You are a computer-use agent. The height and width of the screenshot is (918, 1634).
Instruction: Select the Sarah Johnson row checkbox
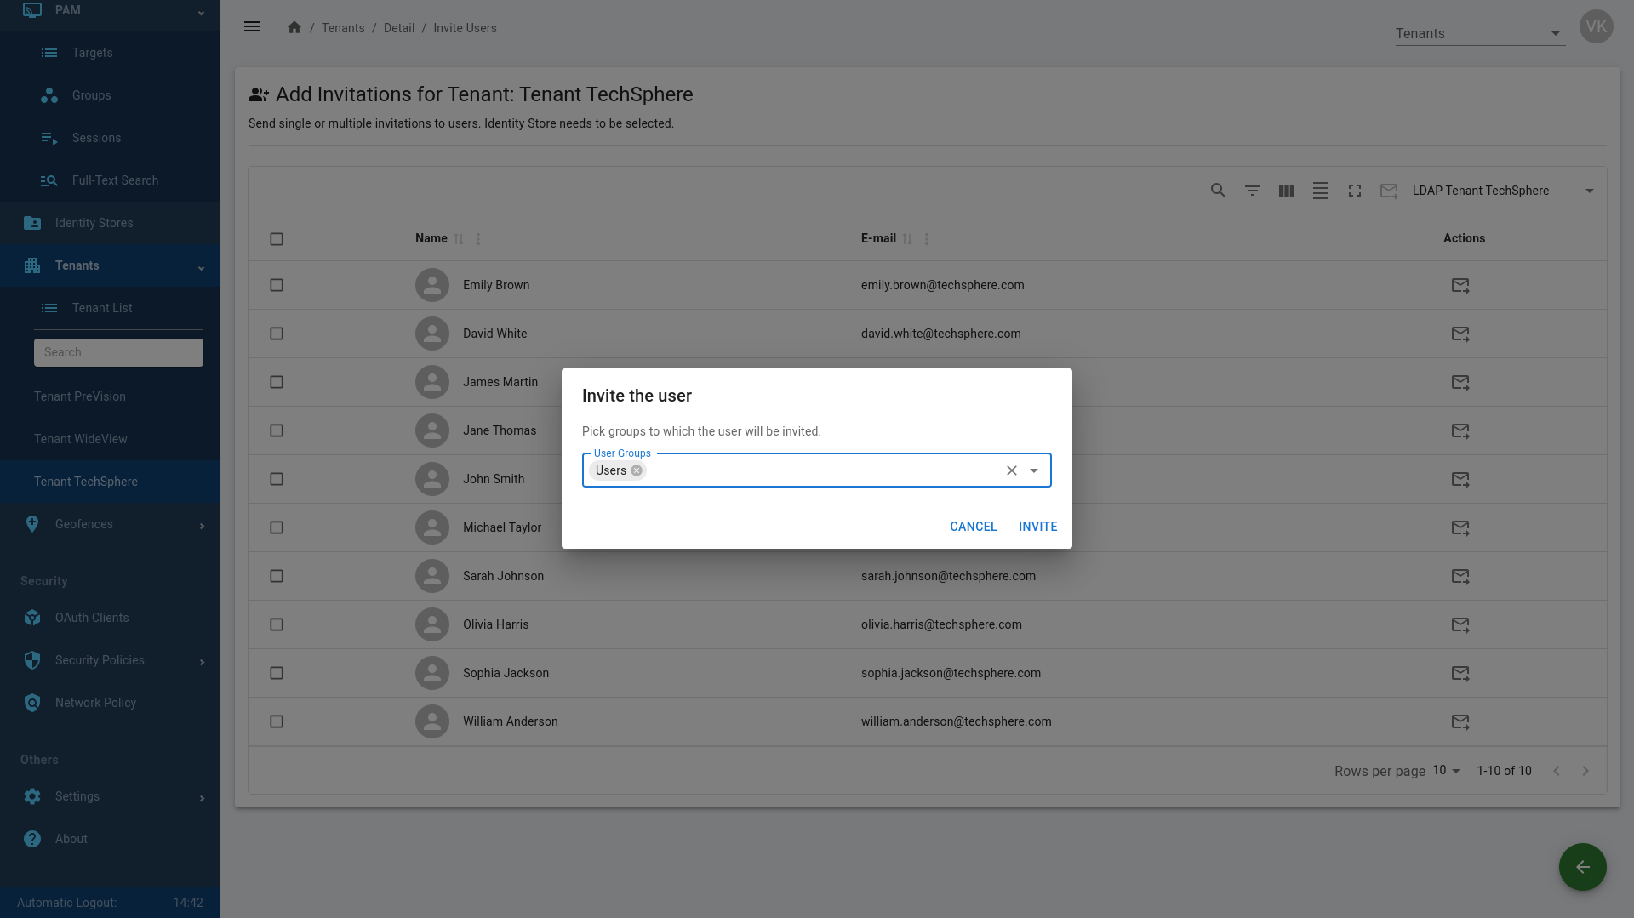pyautogui.click(x=277, y=576)
